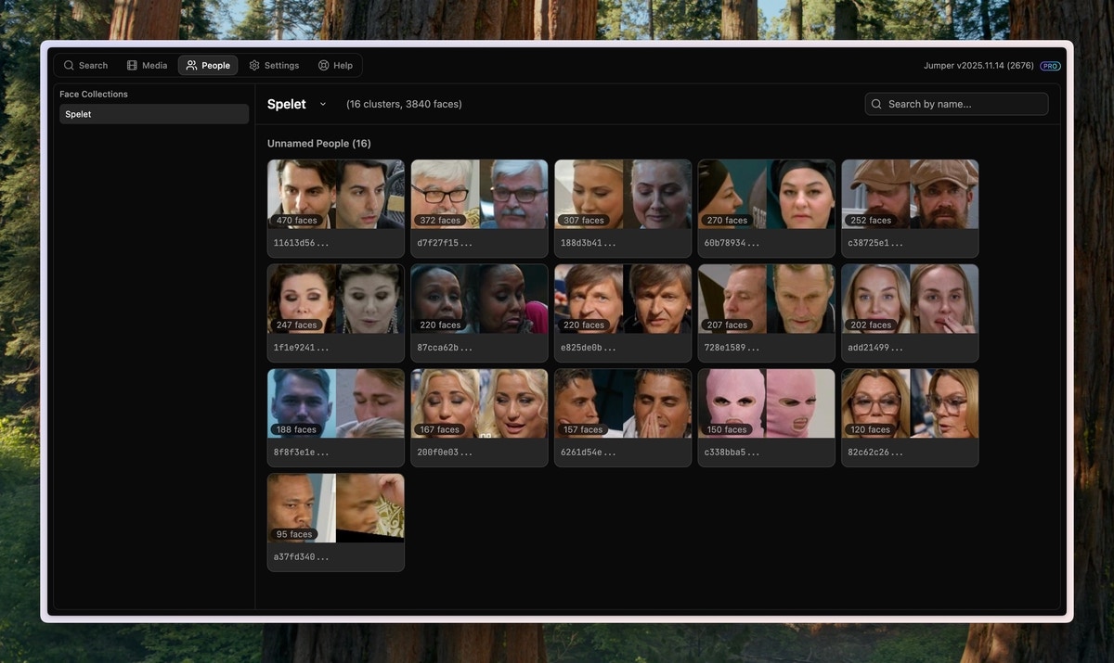Open the Help tab
This screenshot has height=663, width=1114.
click(x=335, y=64)
